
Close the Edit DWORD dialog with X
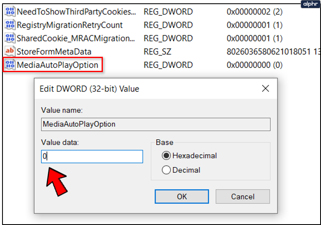[265, 88]
